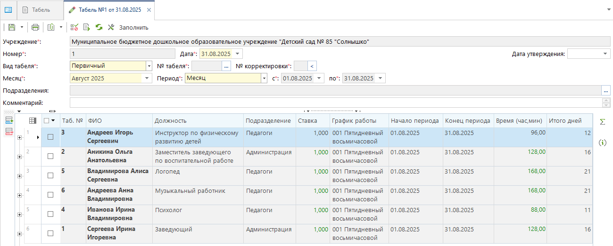The height and width of the screenshot is (246, 613).
Task: Click the delete row red icon
Action: coord(9,131)
